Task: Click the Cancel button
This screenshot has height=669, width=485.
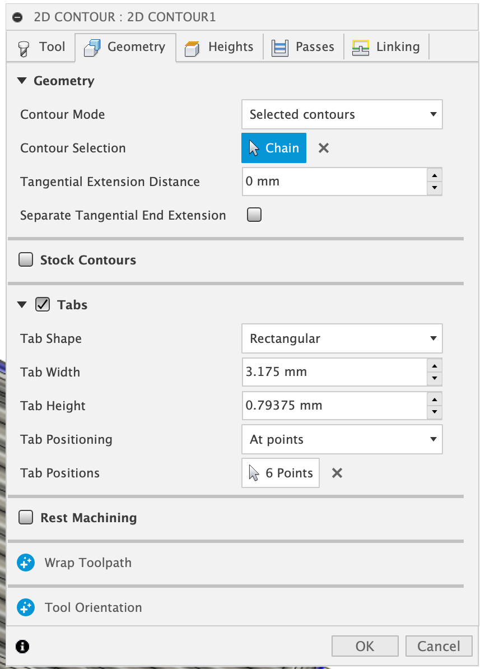Action: (x=439, y=646)
